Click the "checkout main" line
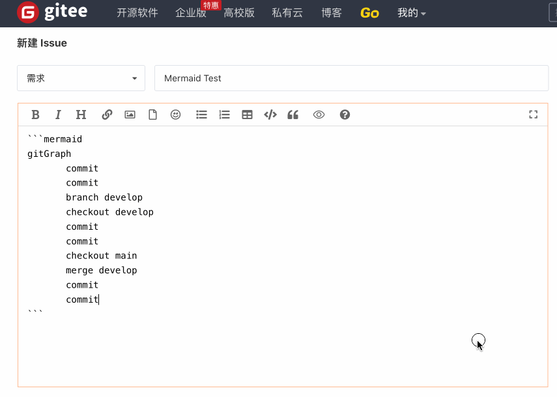 tap(101, 255)
